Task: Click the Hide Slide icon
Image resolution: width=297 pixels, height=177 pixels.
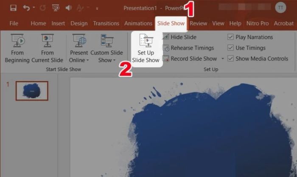Action: click(x=166, y=37)
